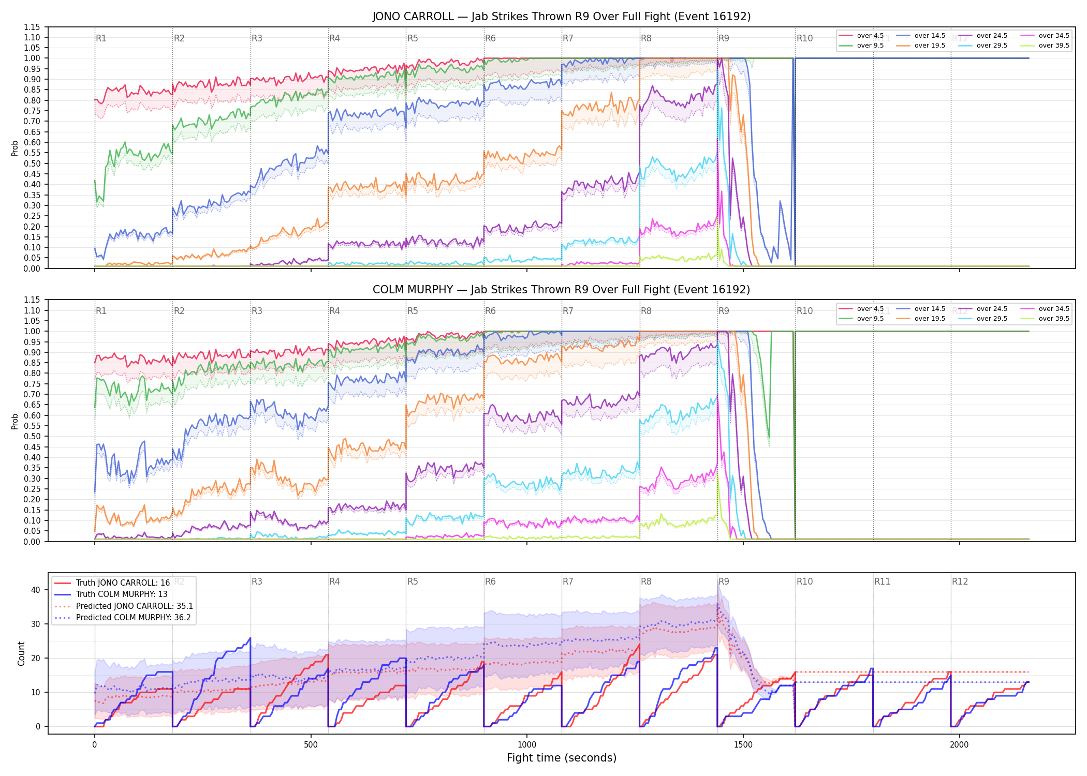The height and width of the screenshot is (776, 1087).
Task: Click 'over 34.5' magenta swatch, Colm Murphy legend
Action: 1027,309
